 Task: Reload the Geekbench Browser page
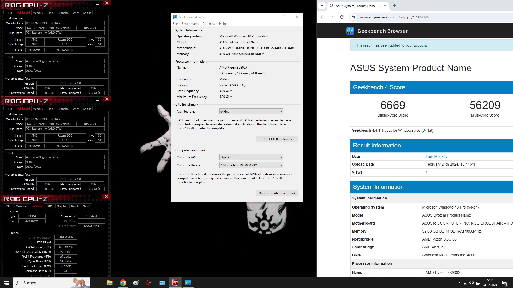pyautogui.click(x=341, y=17)
